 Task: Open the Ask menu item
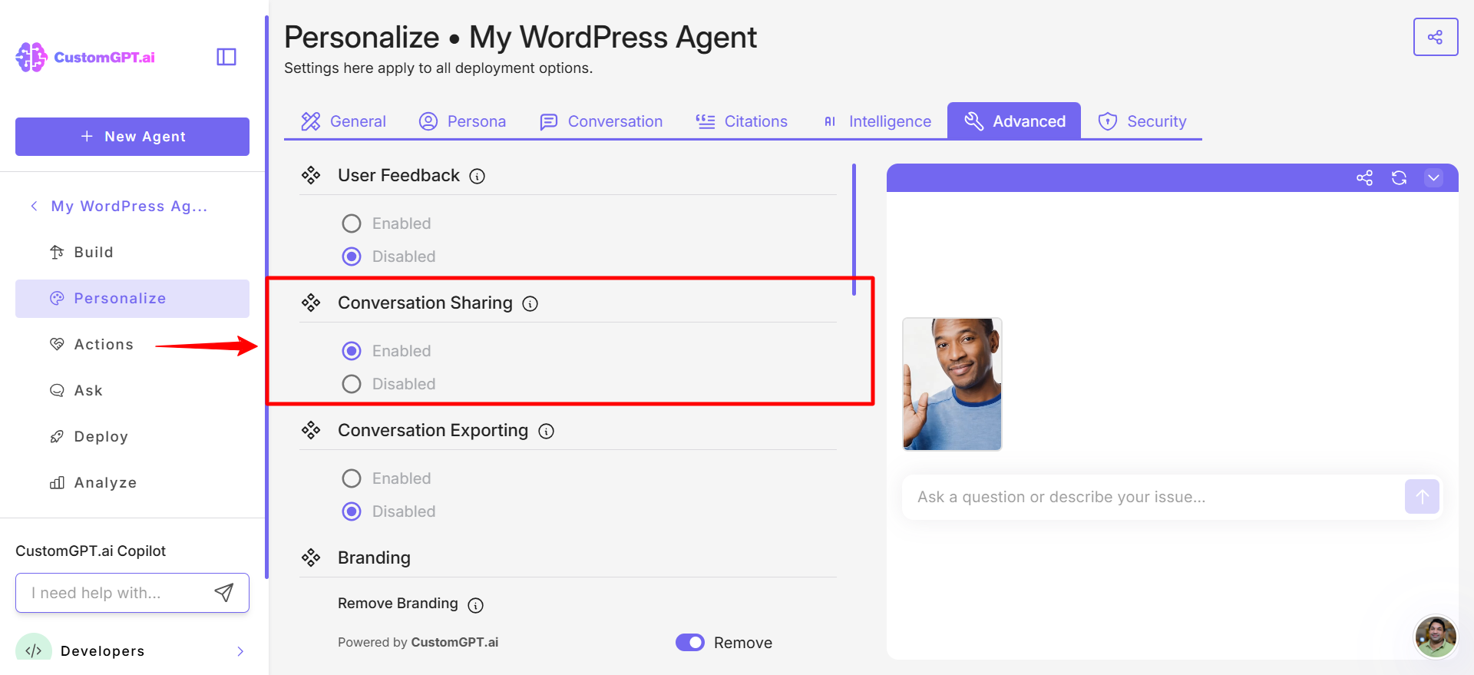[x=132, y=391]
